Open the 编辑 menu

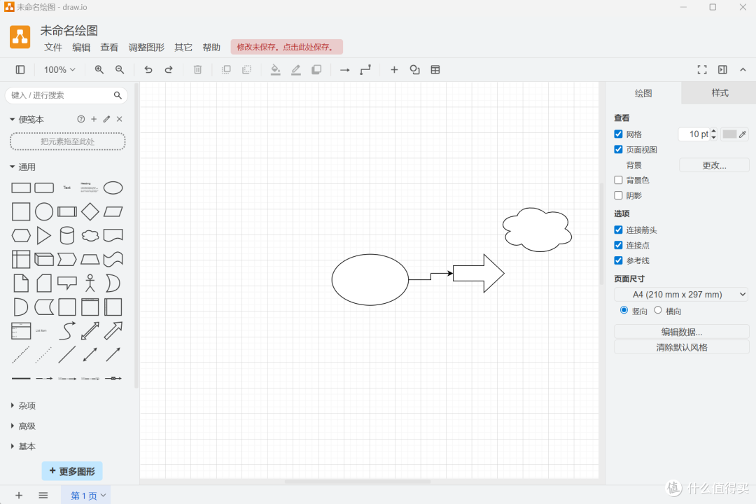click(x=81, y=48)
